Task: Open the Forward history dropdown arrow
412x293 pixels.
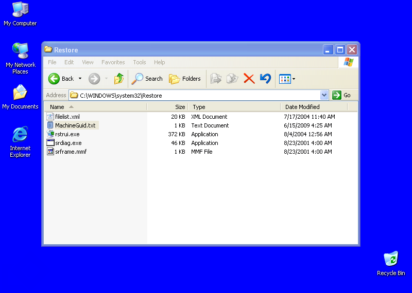Action: pyautogui.click(x=107, y=79)
